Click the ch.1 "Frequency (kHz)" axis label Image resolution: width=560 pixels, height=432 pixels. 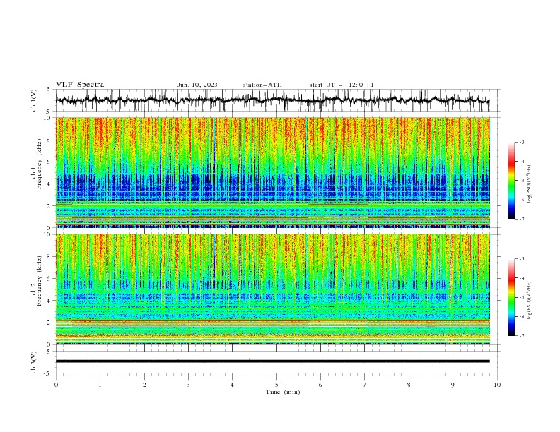40,164
